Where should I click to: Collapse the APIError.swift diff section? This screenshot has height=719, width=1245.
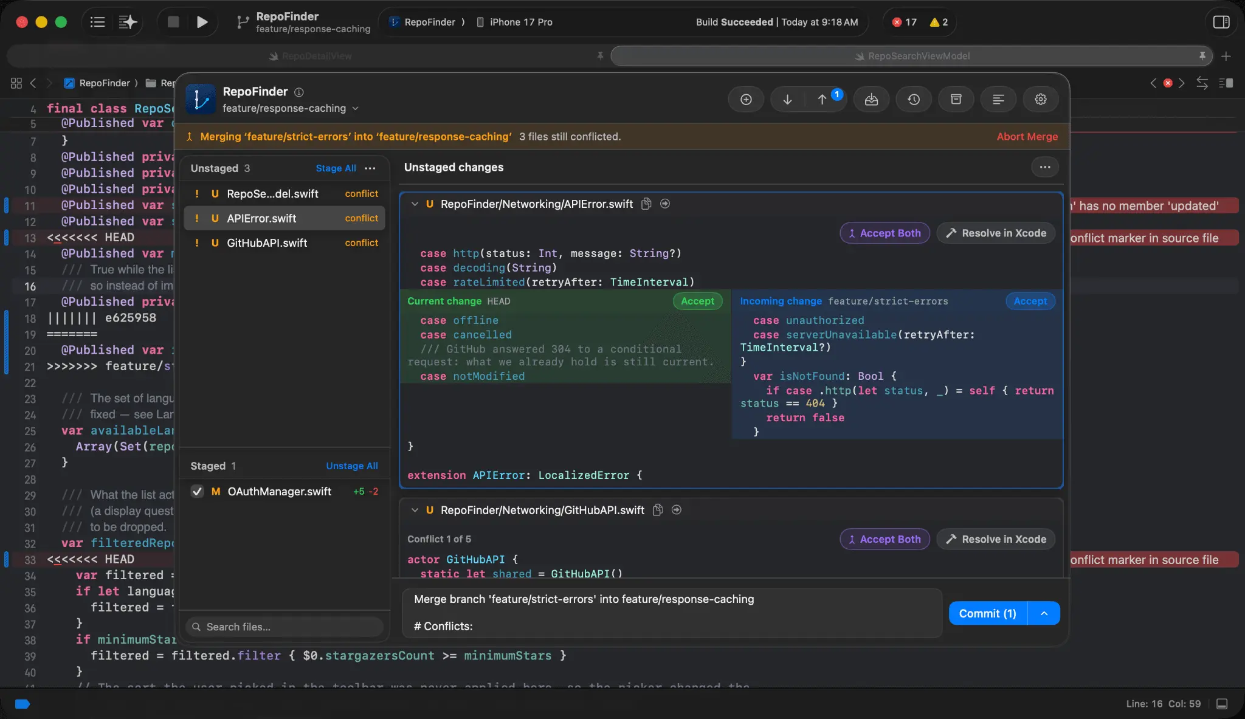point(415,204)
